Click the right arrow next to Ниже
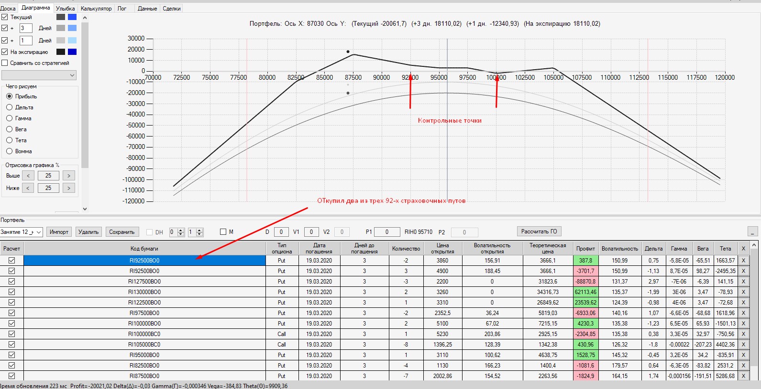761x389 pixels. click(x=69, y=188)
